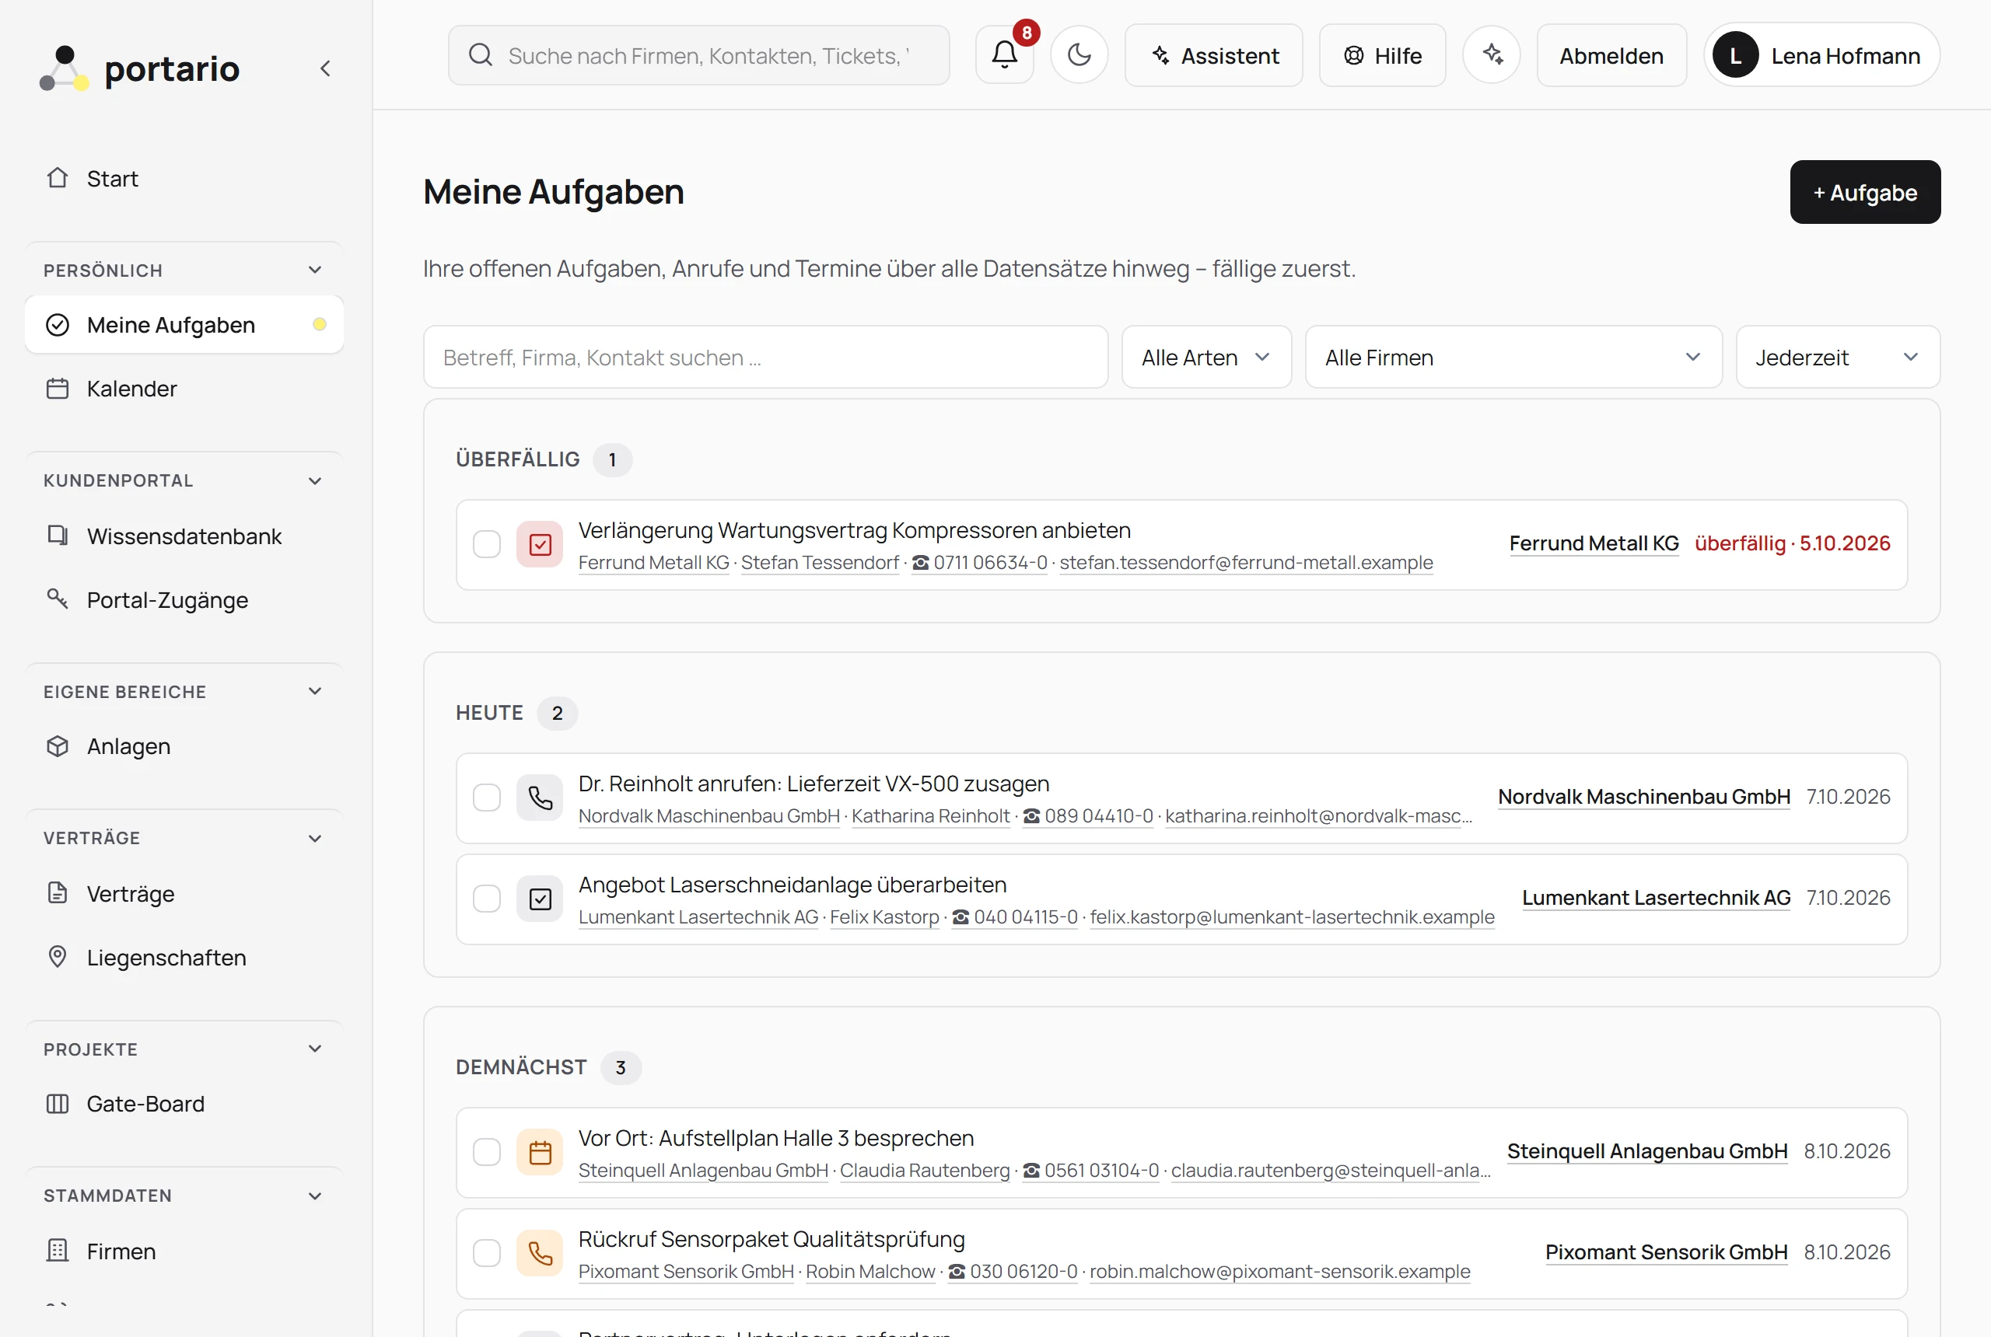The height and width of the screenshot is (1337, 1991).
Task: Open Kalender in sidebar
Action: [184, 389]
